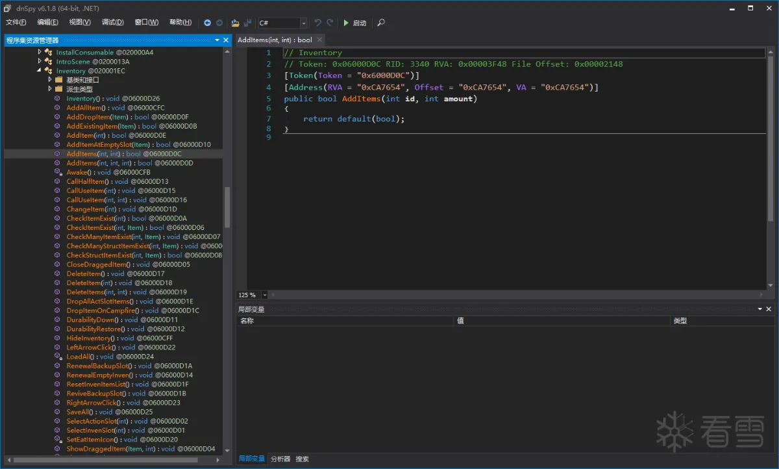Close the 局部变量 panel
The height and width of the screenshot is (469, 779).
point(769,310)
